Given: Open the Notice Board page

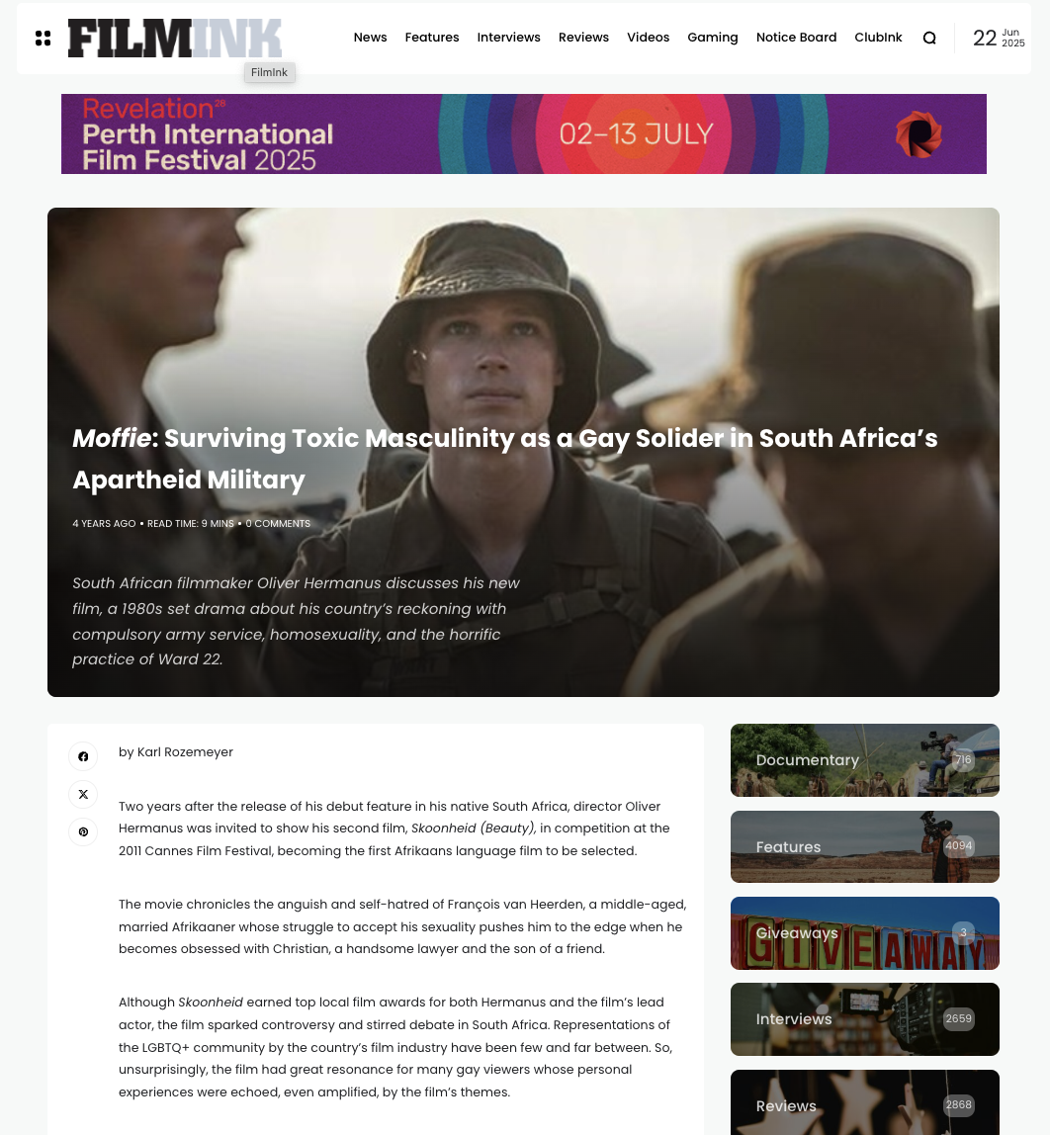Looking at the screenshot, I should pyautogui.click(x=796, y=37).
